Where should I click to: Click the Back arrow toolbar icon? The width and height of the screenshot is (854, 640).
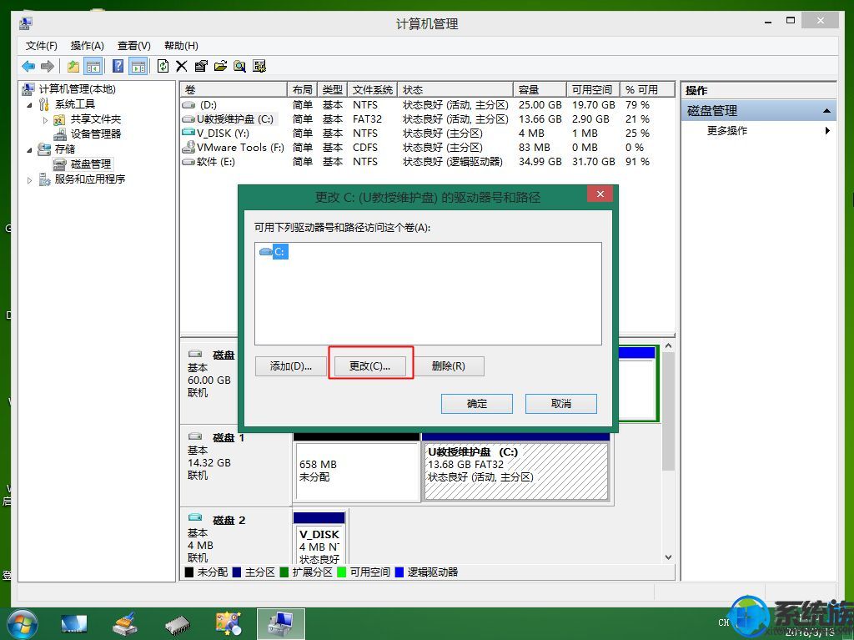[x=28, y=67]
